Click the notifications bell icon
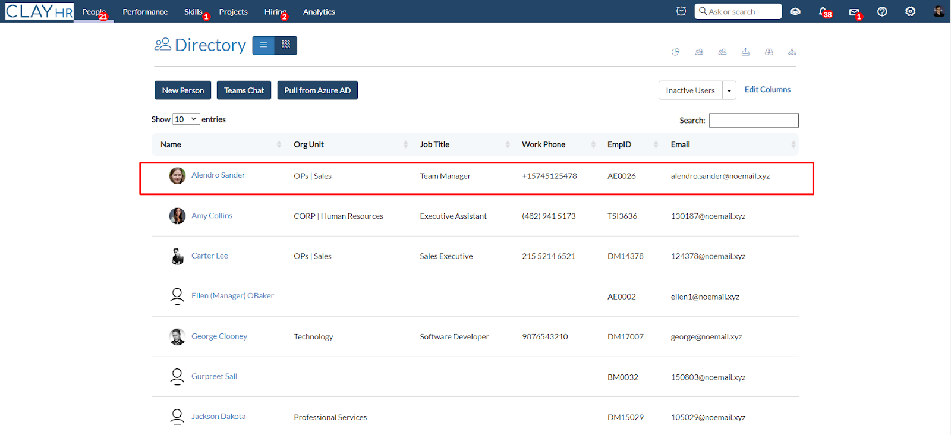The image size is (951, 435). (823, 11)
